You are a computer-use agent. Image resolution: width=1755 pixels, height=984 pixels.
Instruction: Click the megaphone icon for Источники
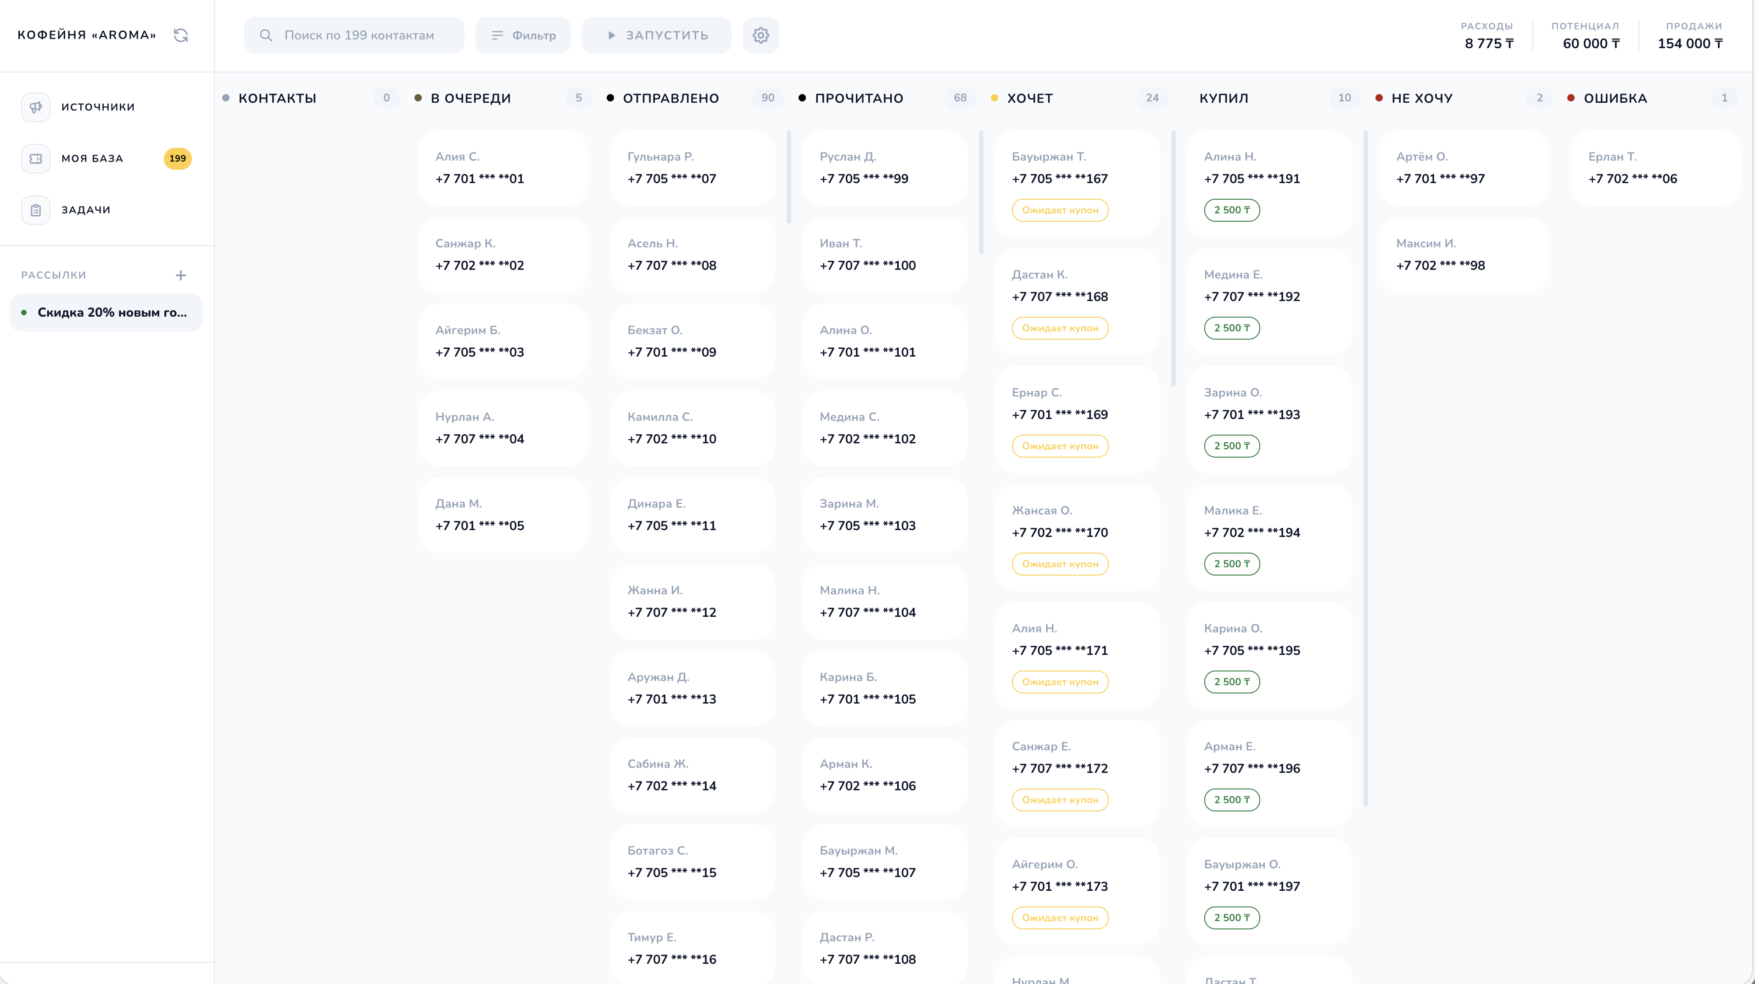coord(35,107)
